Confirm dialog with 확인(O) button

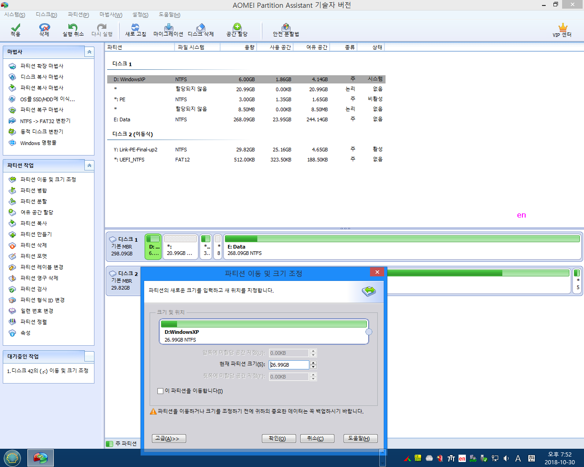point(279,438)
